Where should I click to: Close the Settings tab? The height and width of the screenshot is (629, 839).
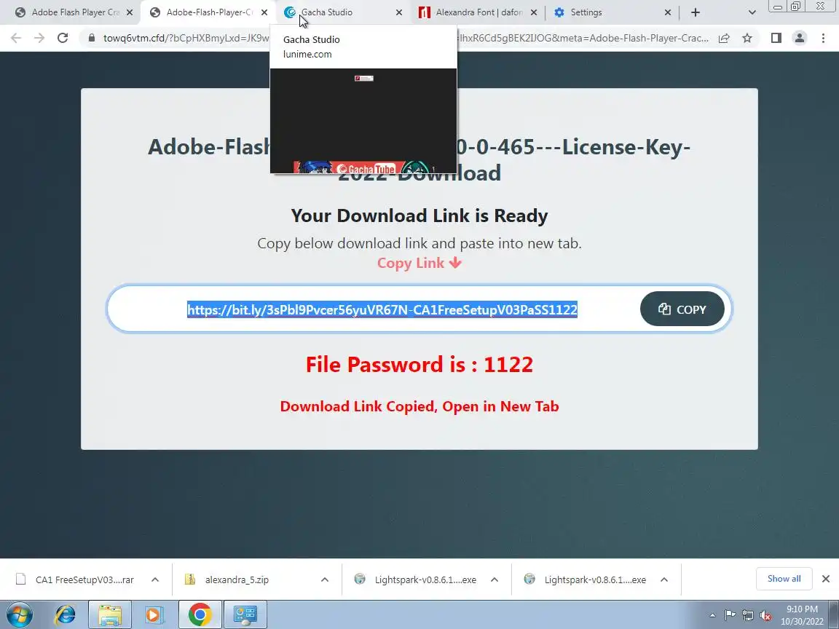(x=668, y=12)
